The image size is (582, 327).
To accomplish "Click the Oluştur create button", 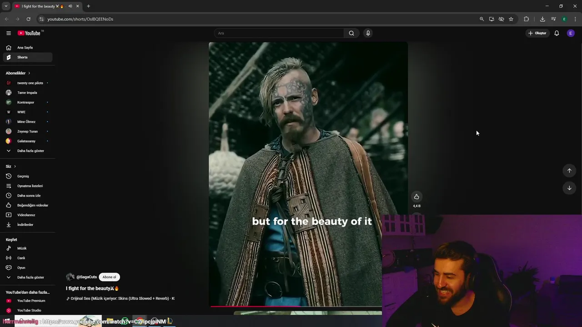I will pos(537,33).
